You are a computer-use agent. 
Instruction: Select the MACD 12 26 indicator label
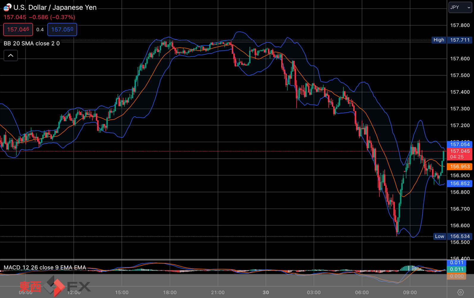coord(45,267)
